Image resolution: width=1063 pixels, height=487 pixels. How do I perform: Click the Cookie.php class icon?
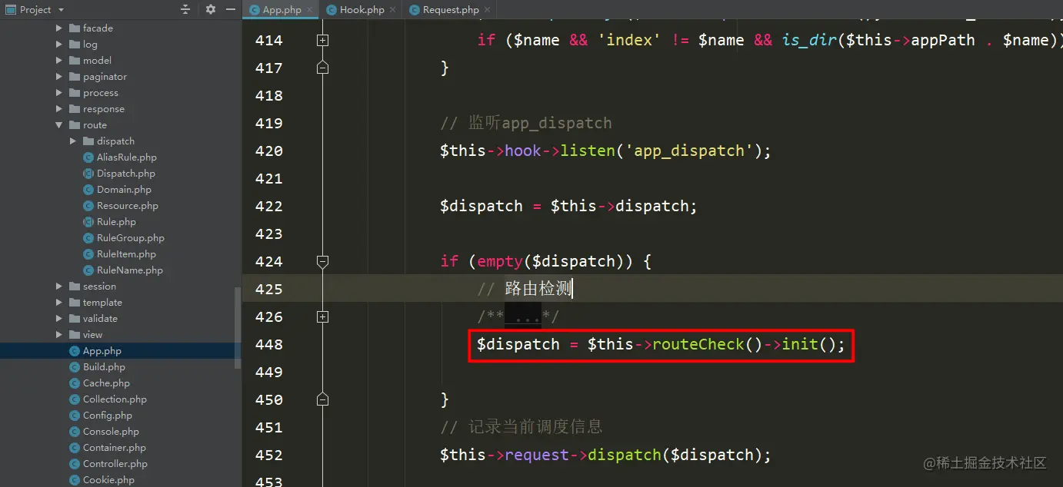[75, 480]
